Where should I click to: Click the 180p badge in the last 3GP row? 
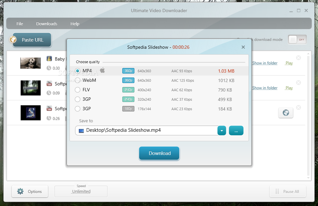(128, 109)
